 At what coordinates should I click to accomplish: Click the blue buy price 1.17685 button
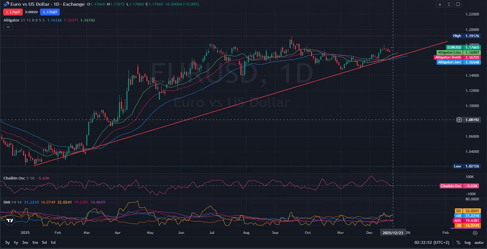point(49,12)
